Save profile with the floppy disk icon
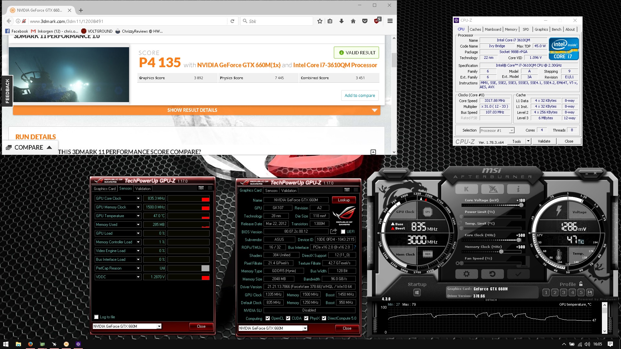Image resolution: width=621 pixels, height=349 pixels. pyautogui.click(x=590, y=292)
